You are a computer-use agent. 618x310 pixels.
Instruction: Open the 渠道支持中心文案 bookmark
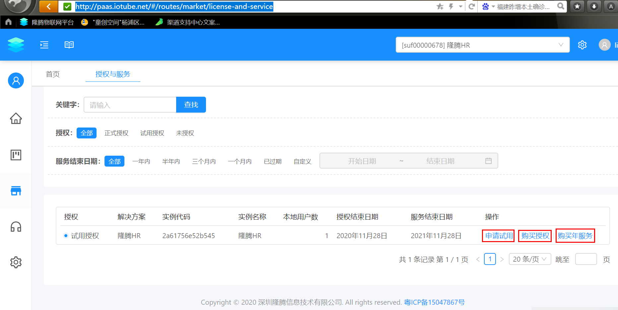point(187,22)
